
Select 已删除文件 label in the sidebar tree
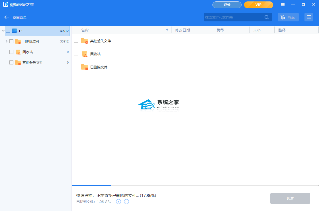point(31,42)
